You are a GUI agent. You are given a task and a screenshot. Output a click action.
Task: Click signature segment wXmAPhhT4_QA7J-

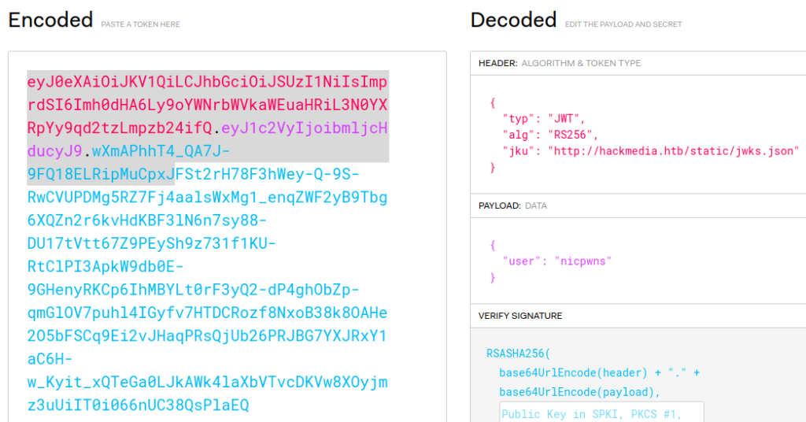point(161,151)
